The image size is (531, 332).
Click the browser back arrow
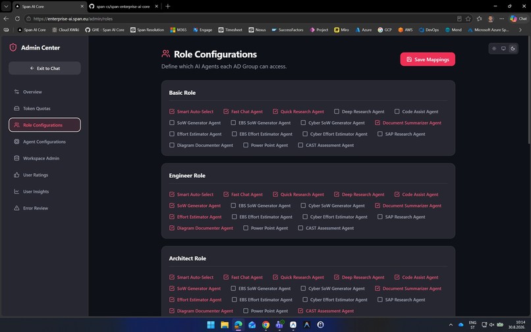(x=6, y=18)
